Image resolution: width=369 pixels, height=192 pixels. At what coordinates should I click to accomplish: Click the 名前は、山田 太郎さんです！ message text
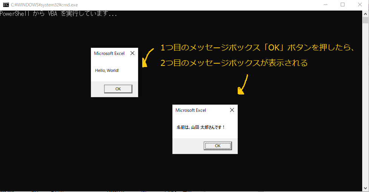[201, 127]
